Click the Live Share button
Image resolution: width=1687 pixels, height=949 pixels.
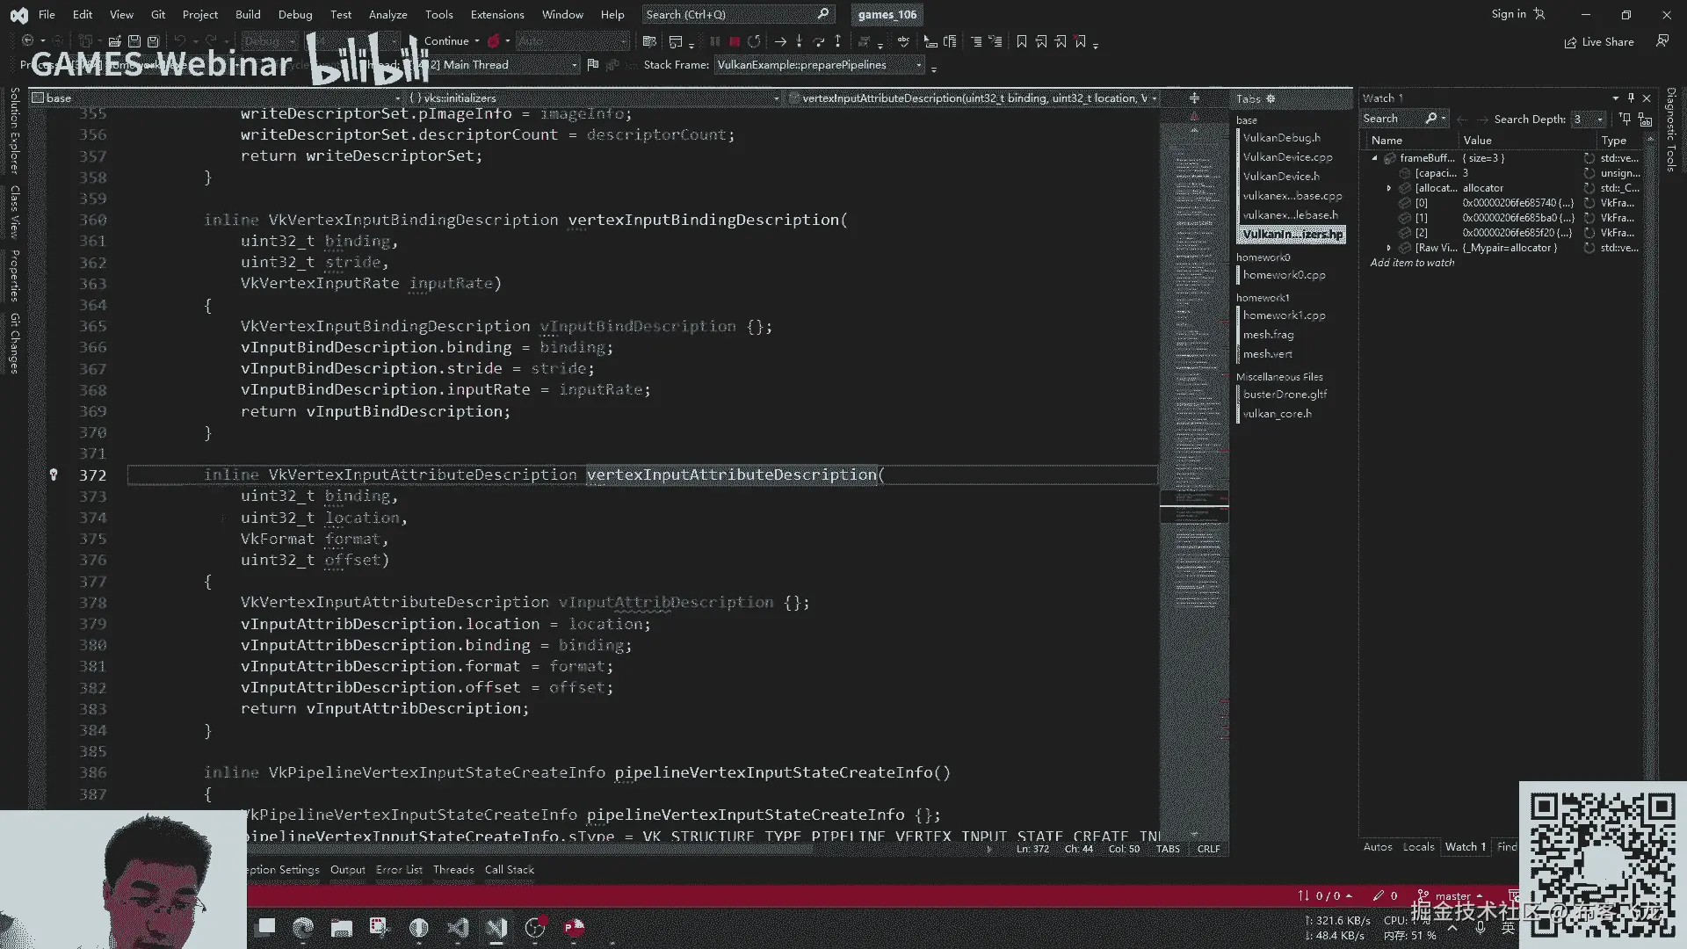tap(1599, 41)
